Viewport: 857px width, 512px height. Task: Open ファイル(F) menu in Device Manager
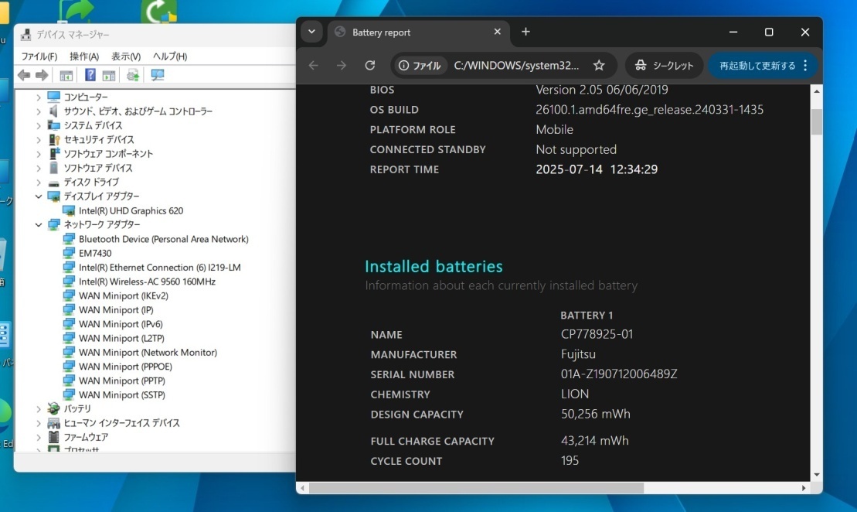[39, 56]
